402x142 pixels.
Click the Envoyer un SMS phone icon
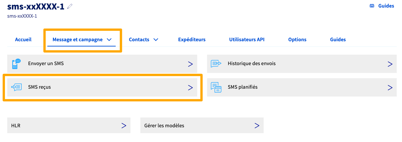click(x=16, y=64)
